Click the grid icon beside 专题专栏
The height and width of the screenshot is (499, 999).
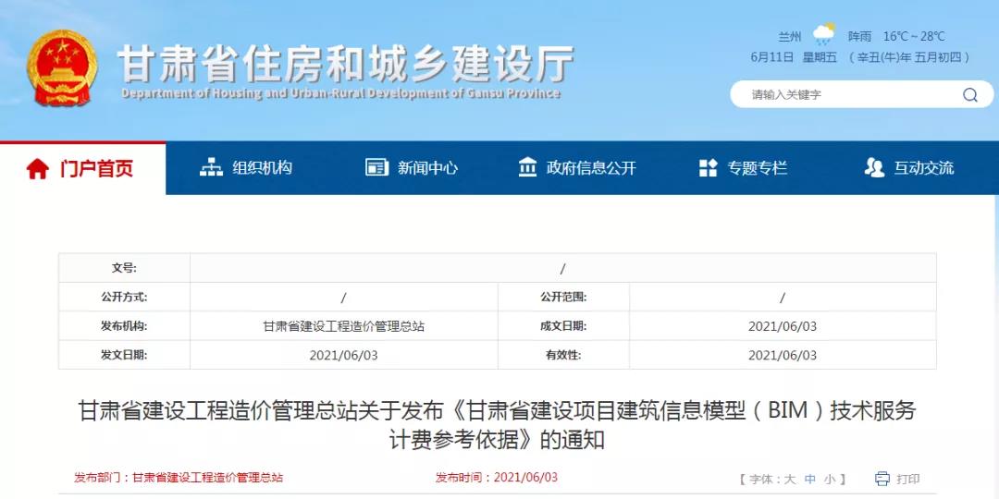coord(708,168)
